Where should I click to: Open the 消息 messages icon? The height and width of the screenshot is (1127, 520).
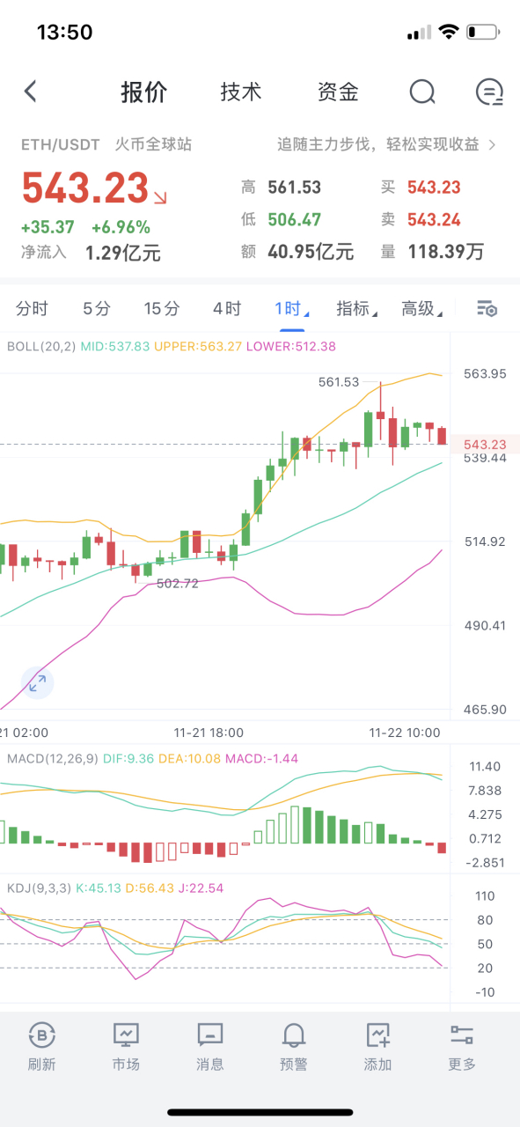[x=209, y=1035]
